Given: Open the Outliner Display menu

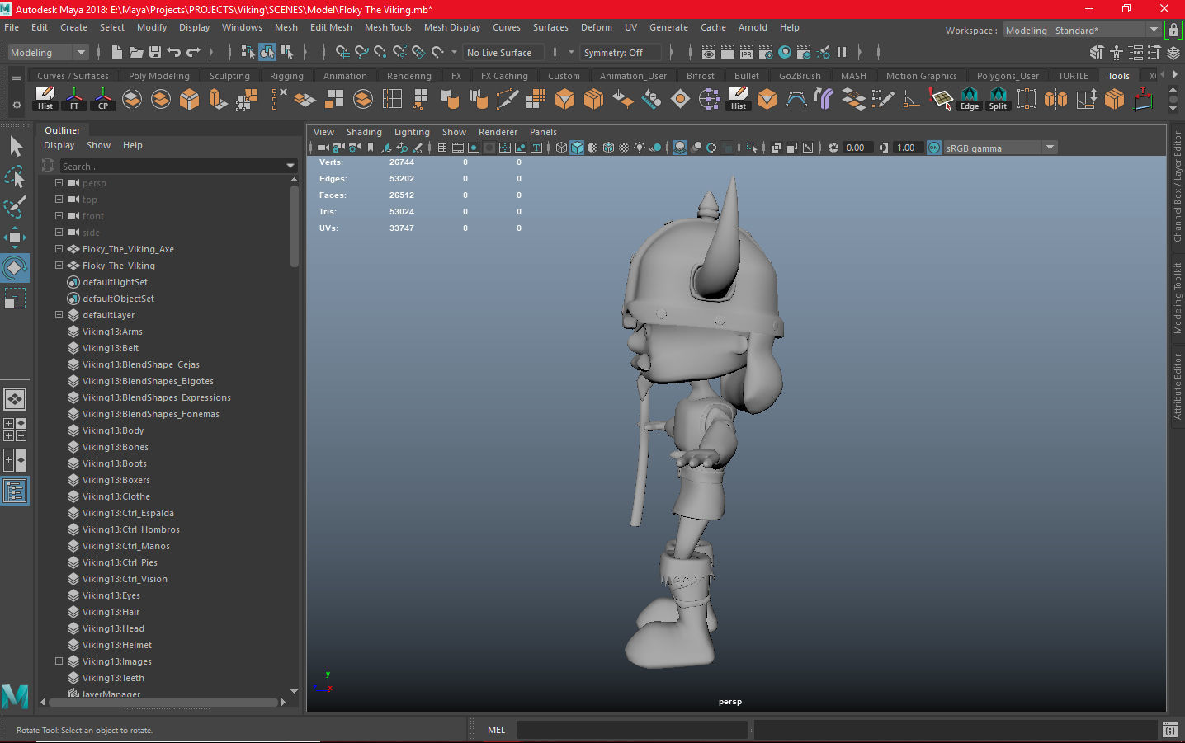Looking at the screenshot, I should coord(59,145).
